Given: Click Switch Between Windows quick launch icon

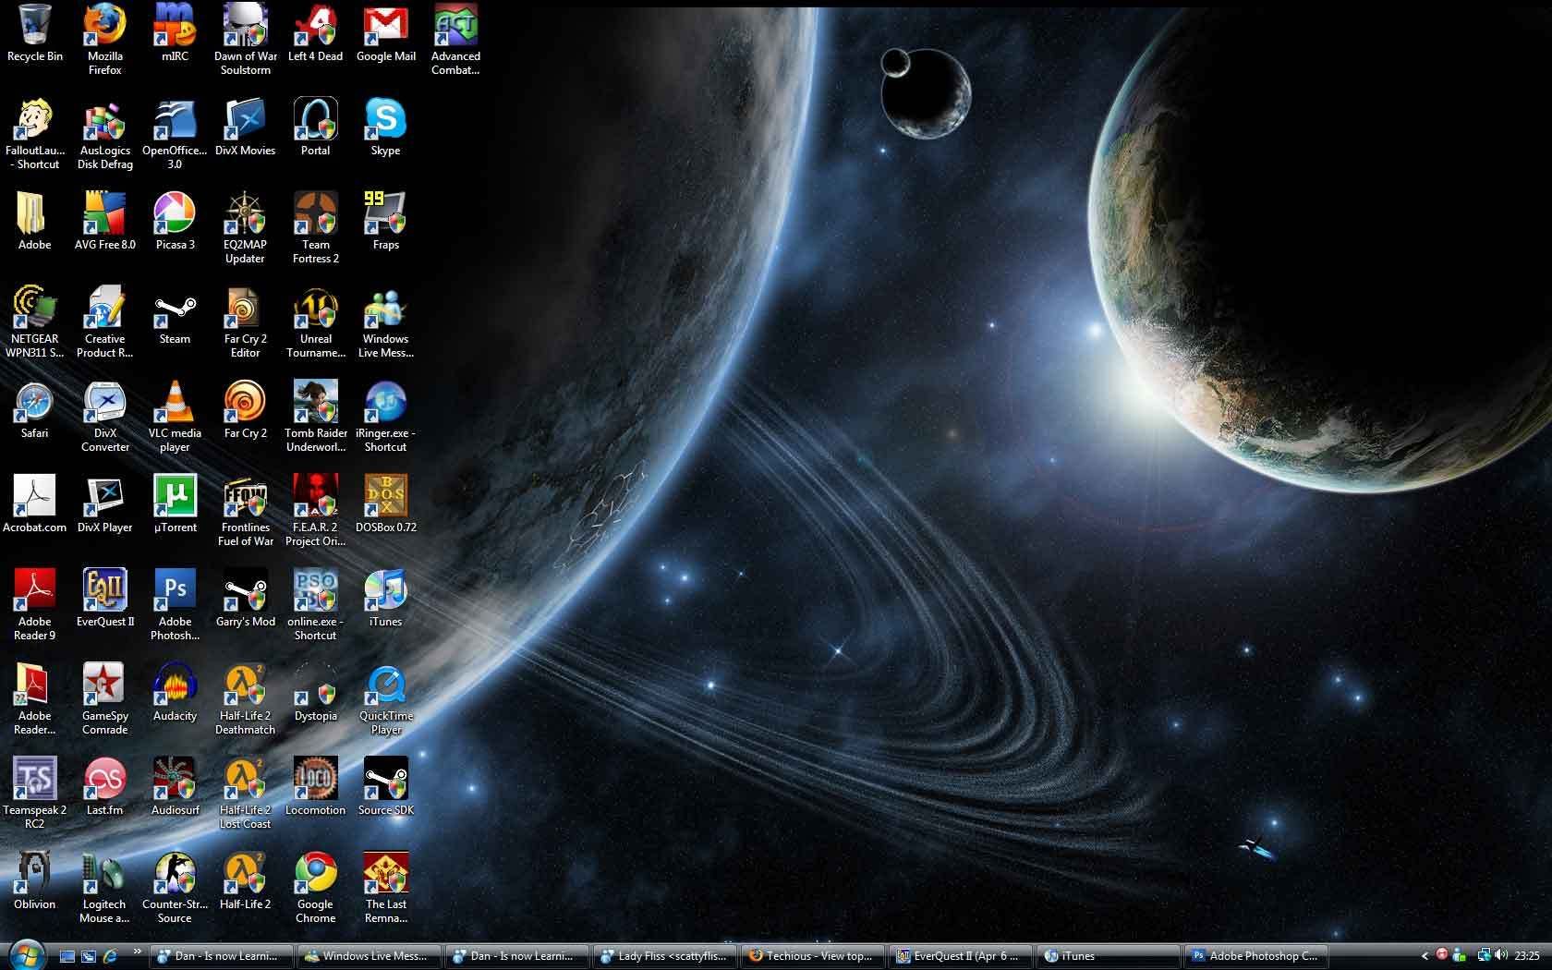Looking at the screenshot, I should (x=89, y=956).
